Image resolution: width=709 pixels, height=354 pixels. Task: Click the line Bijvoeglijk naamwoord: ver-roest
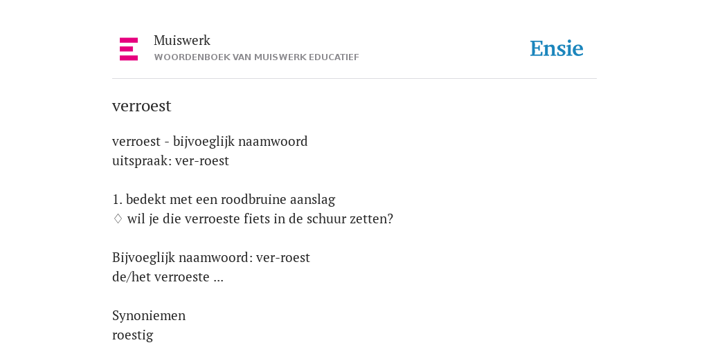[211, 258]
